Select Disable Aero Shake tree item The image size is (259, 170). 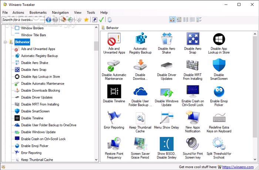click(34, 63)
